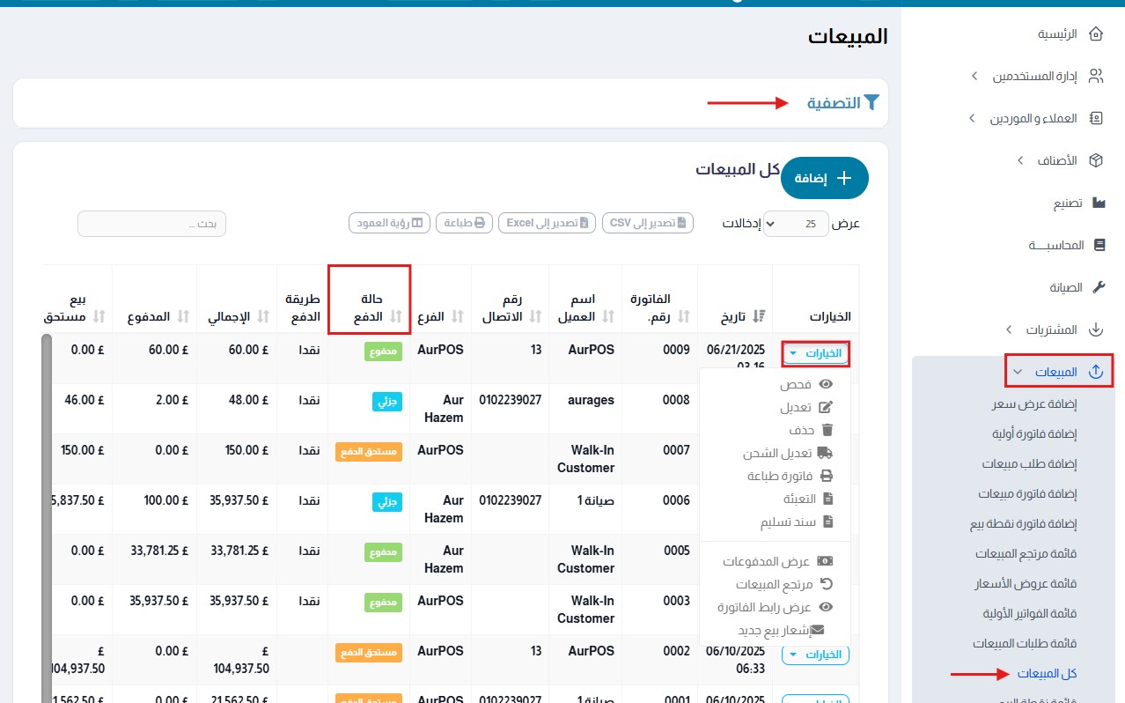Sort by حالة الدفع column arrows
Viewport: 1125px width, 703px height.
coord(396,316)
